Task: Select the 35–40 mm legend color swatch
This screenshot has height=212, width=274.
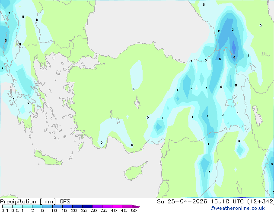Action: 107,206
